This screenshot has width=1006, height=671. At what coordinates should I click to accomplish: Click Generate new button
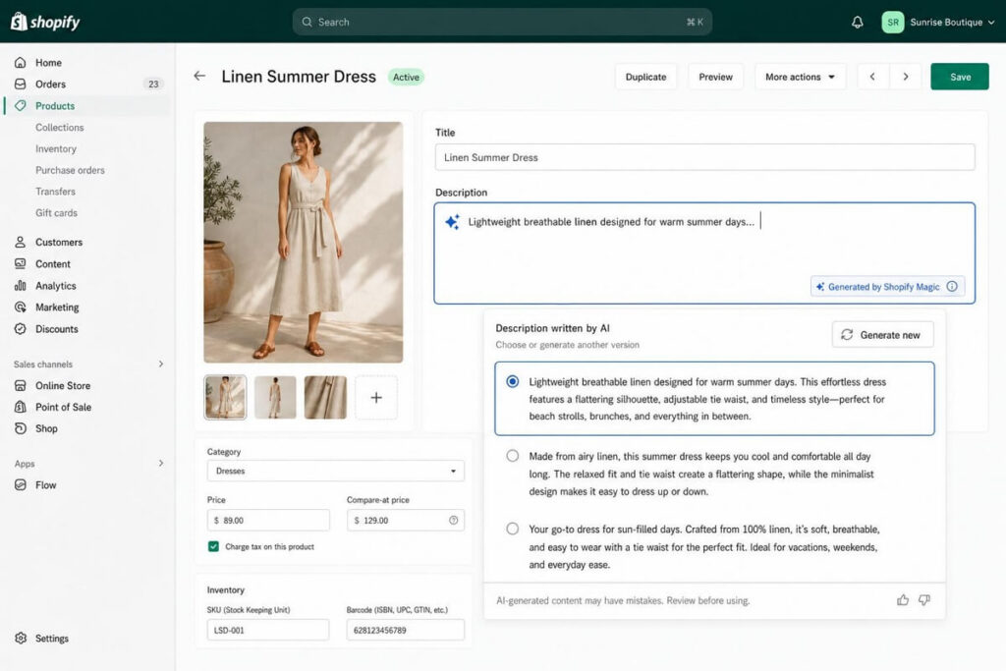(x=883, y=335)
